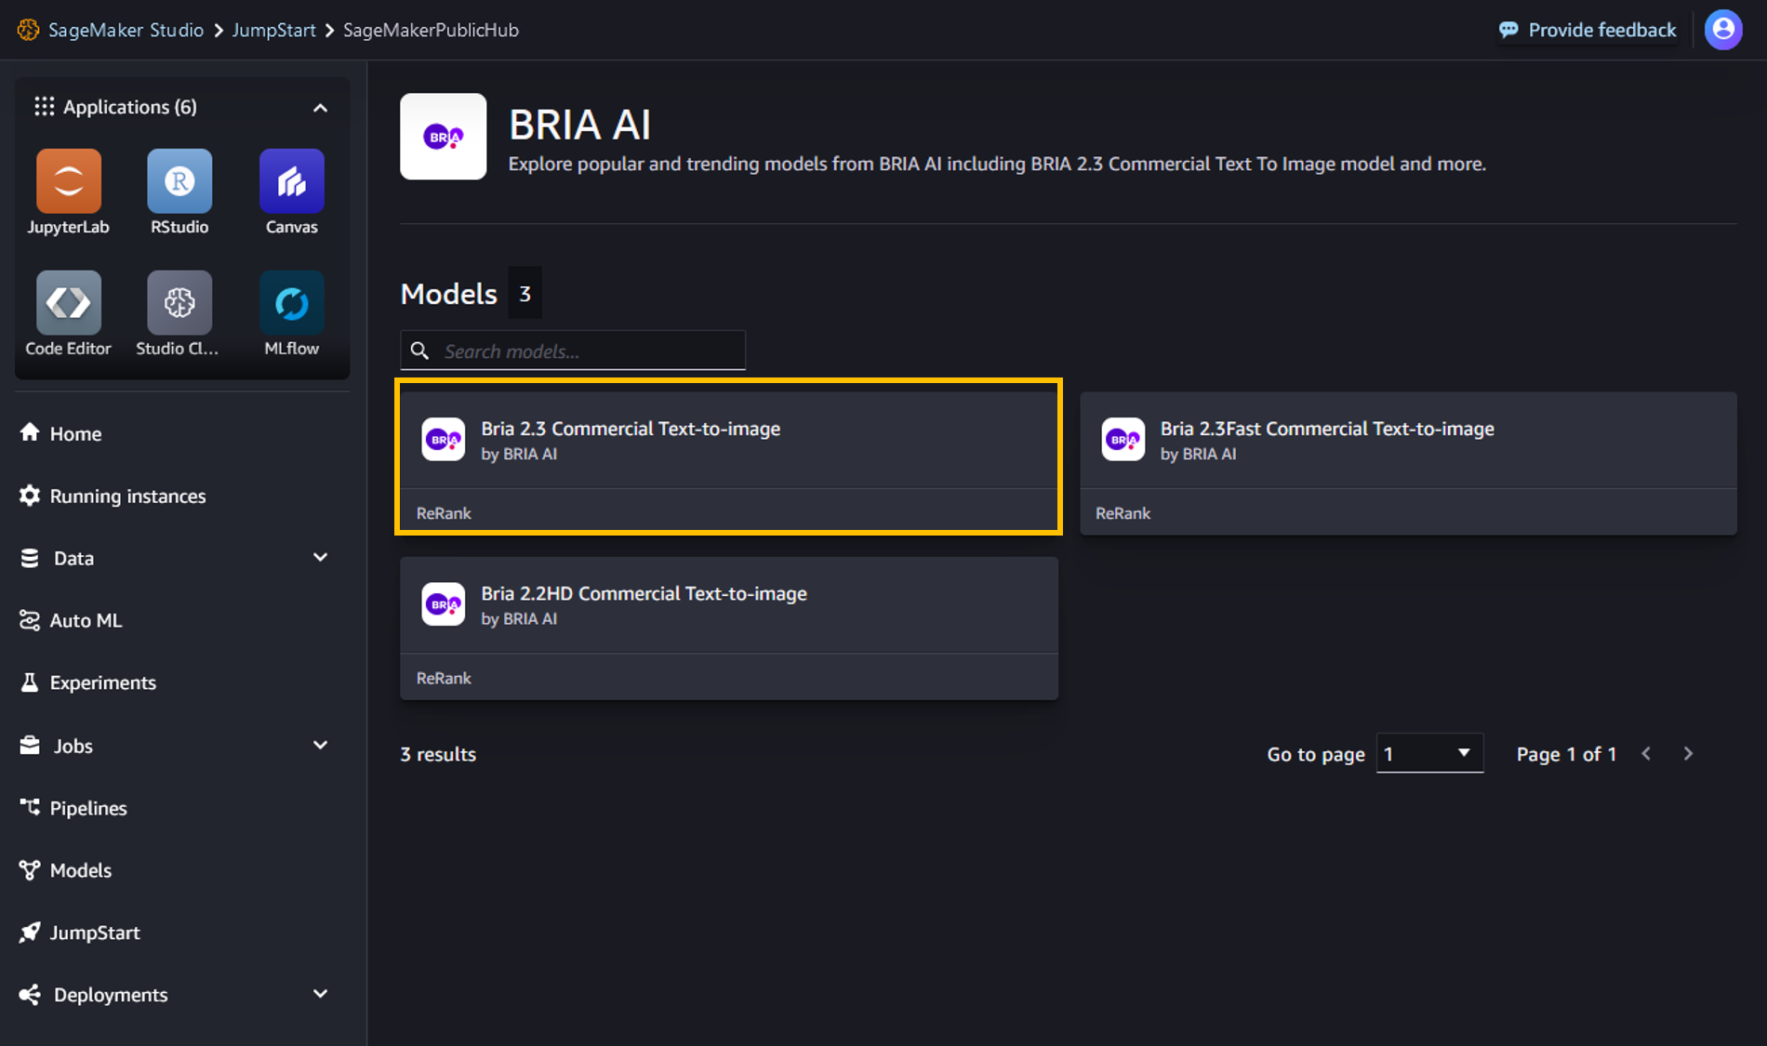Click the Provide feedback speech bubble icon
Viewport: 1767px width, 1046px height.
1508,30
